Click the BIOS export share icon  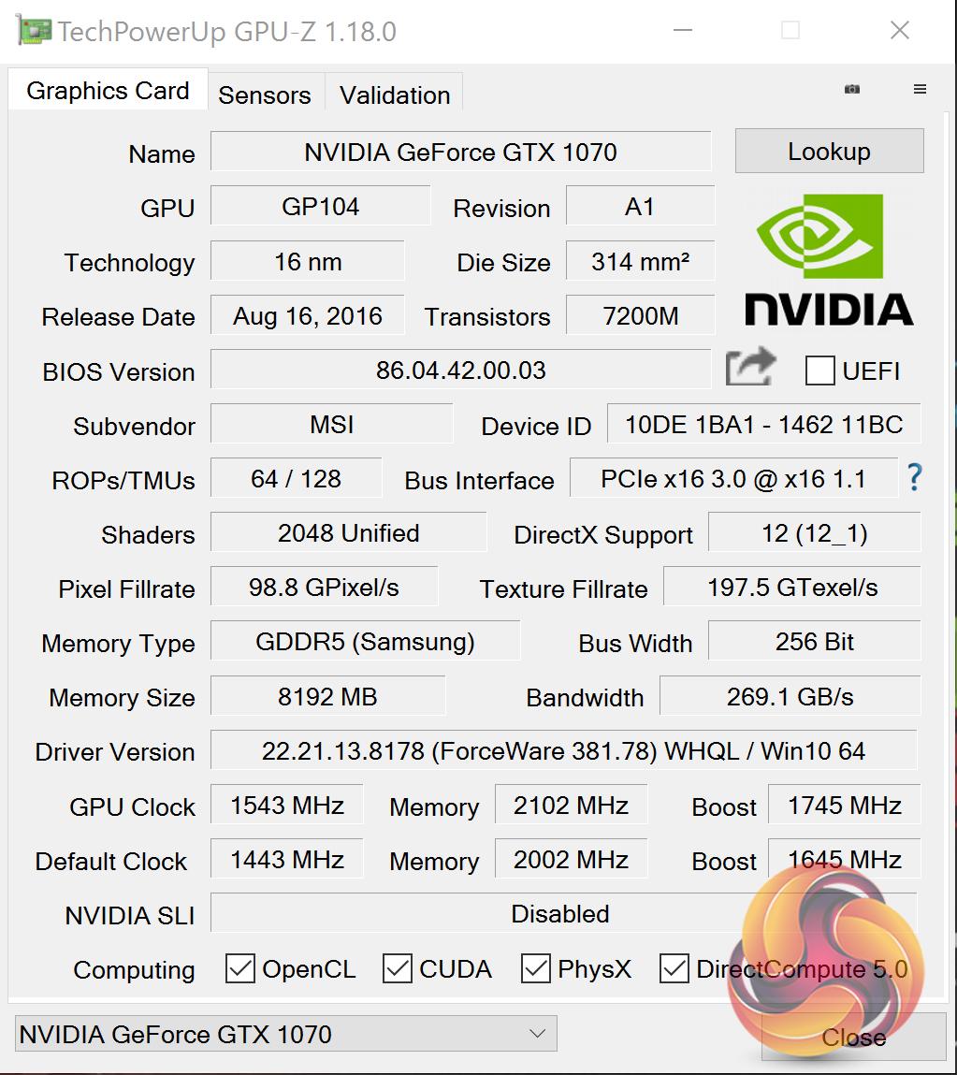pos(750,368)
